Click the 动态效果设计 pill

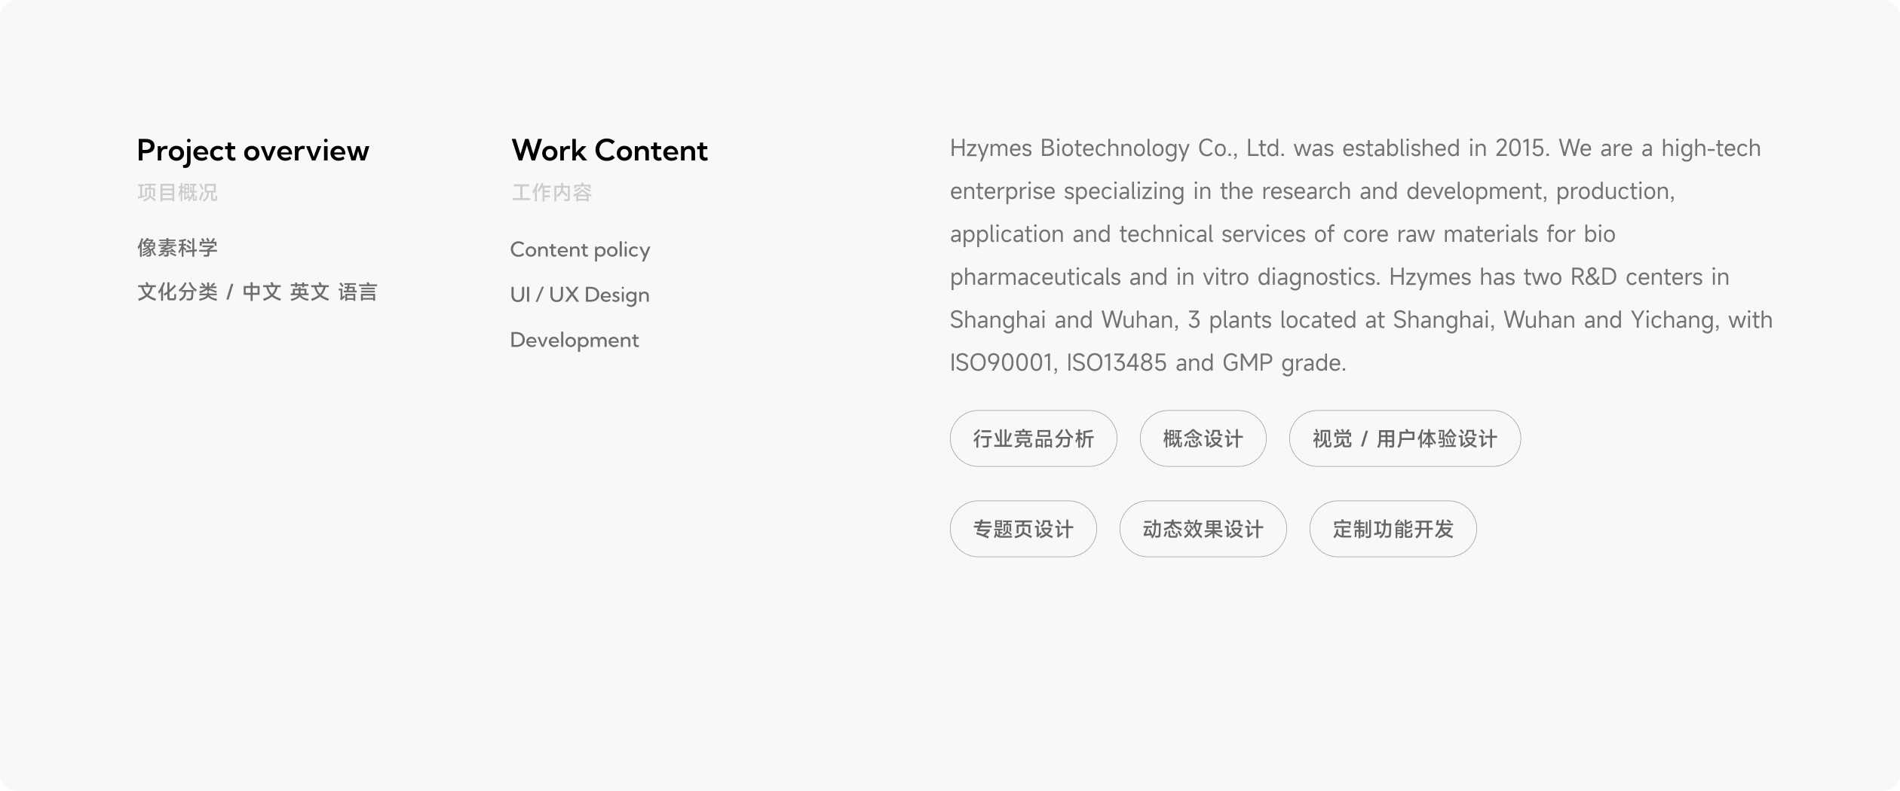tap(1203, 529)
